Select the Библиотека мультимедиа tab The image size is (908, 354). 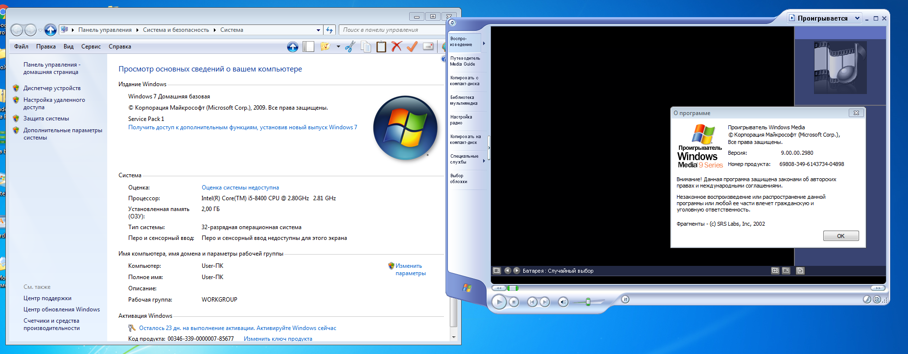pyautogui.click(x=464, y=100)
